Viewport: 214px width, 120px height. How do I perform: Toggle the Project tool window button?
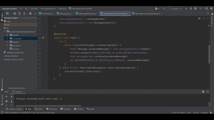pyautogui.click(x=2, y=17)
